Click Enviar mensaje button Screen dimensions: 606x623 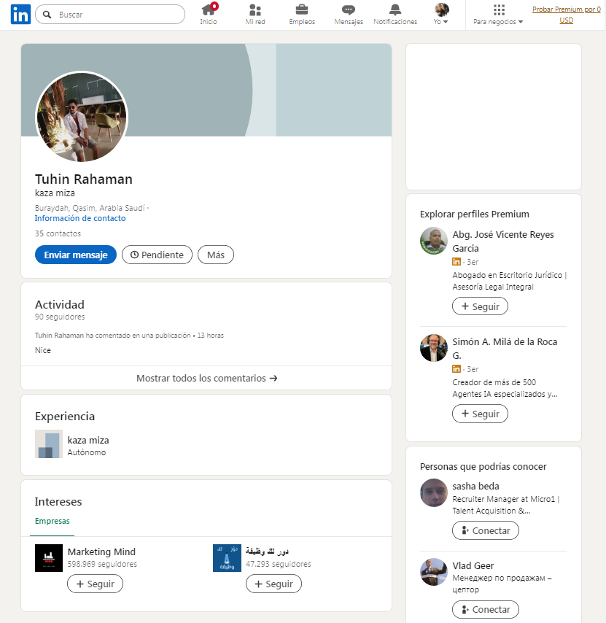(75, 255)
